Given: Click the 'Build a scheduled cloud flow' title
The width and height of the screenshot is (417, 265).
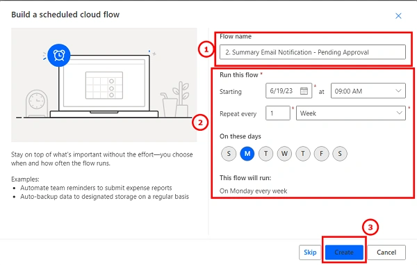Looking at the screenshot, I should pyautogui.click(x=65, y=15).
